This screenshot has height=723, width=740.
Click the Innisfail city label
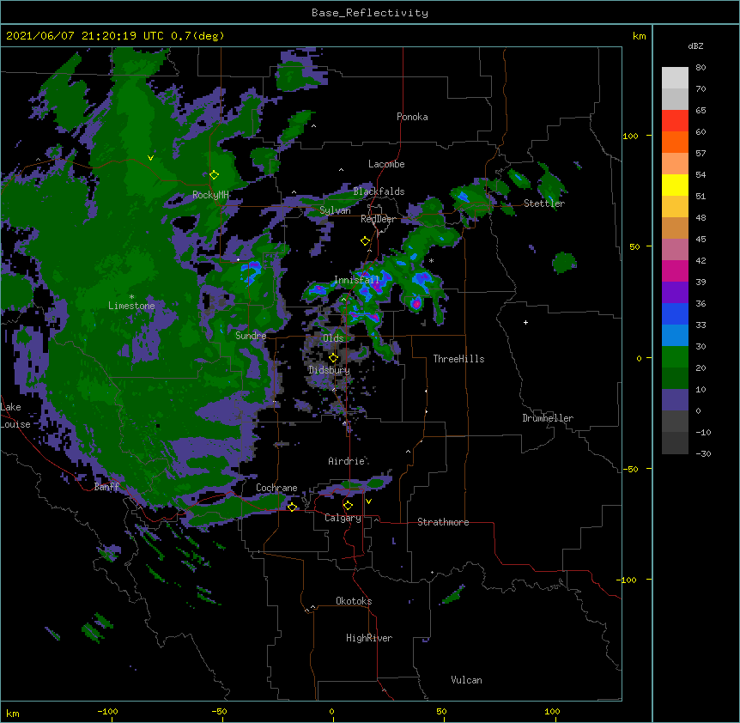click(x=357, y=280)
